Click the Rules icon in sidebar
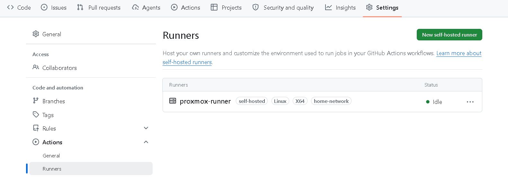The width and height of the screenshot is (508, 177). (36, 128)
